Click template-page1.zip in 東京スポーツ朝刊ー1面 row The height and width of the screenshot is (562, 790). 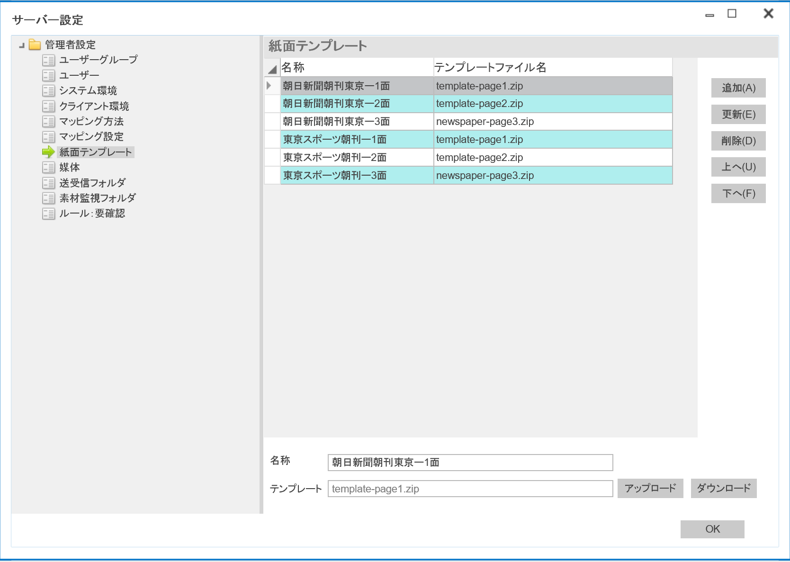tap(553, 140)
